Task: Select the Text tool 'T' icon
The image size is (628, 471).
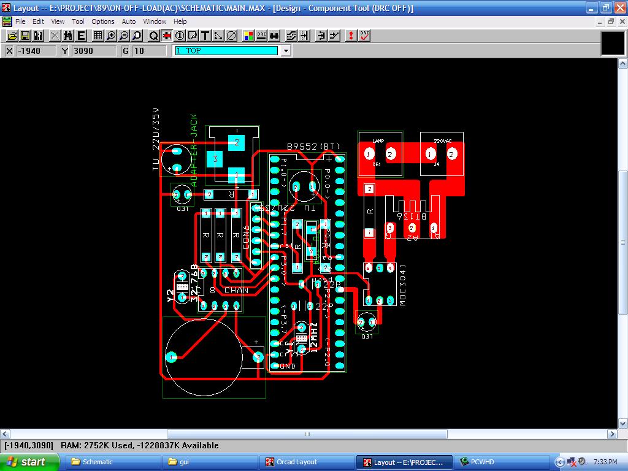Action: [x=205, y=36]
